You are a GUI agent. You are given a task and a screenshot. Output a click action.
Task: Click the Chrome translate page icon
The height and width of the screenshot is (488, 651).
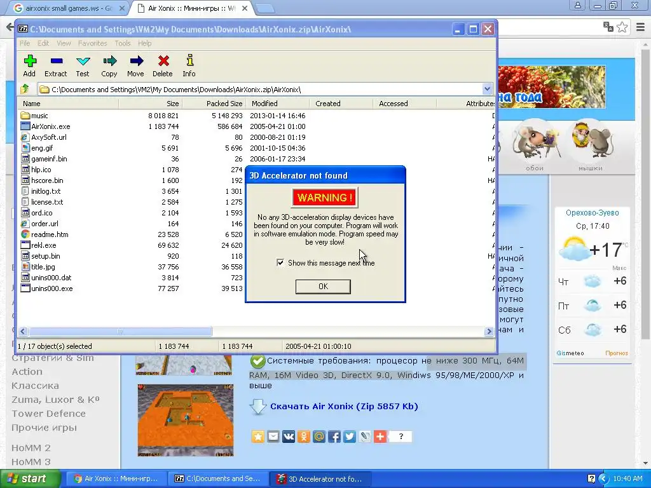[608, 27]
